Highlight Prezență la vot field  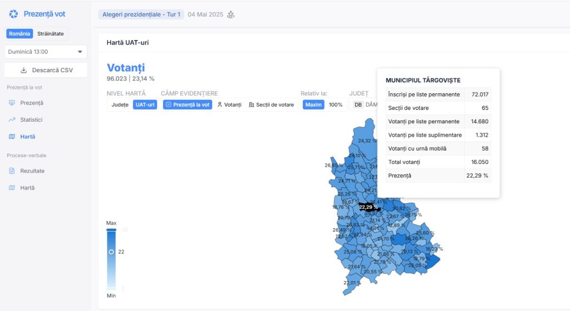click(188, 104)
